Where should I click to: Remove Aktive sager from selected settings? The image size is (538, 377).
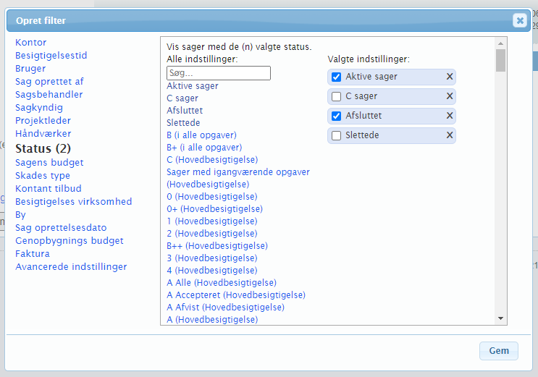pyautogui.click(x=449, y=77)
